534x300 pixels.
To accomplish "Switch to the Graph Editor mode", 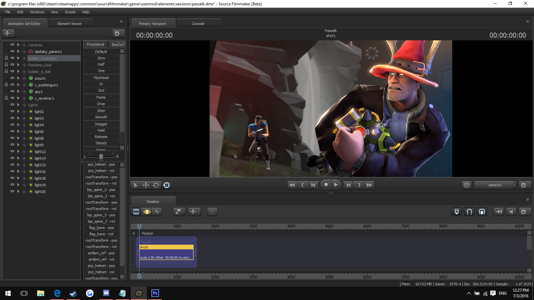I will 157,212.
